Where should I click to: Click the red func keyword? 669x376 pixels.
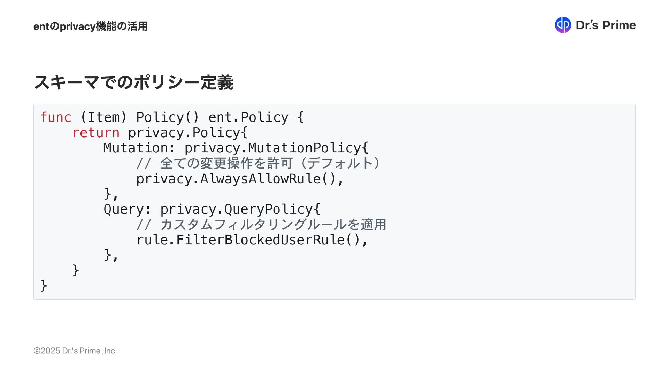(56, 117)
